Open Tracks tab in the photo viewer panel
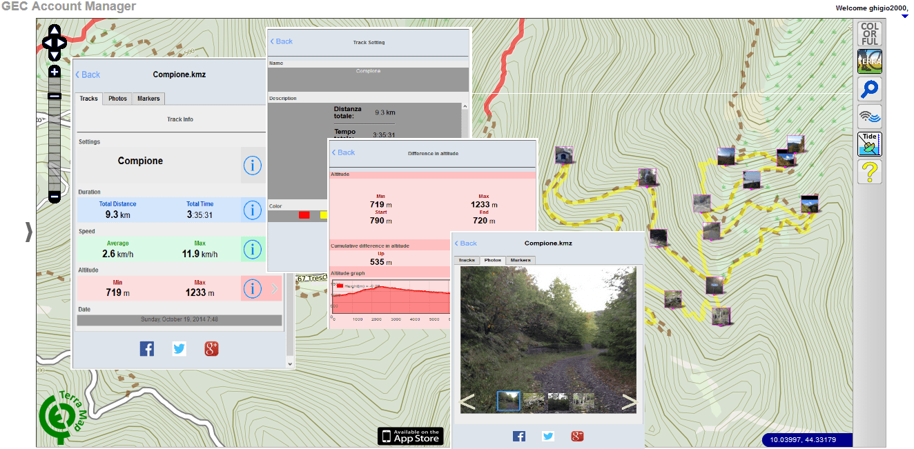The height and width of the screenshot is (449, 914). [x=467, y=261]
